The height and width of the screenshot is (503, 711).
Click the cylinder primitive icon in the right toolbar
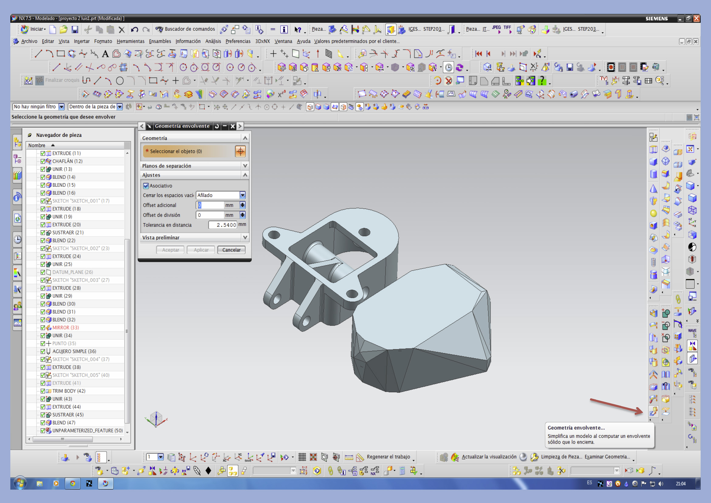click(x=654, y=174)
